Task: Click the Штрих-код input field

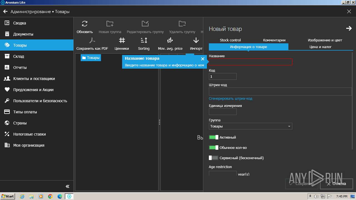Action: click(x=280, y=91)
